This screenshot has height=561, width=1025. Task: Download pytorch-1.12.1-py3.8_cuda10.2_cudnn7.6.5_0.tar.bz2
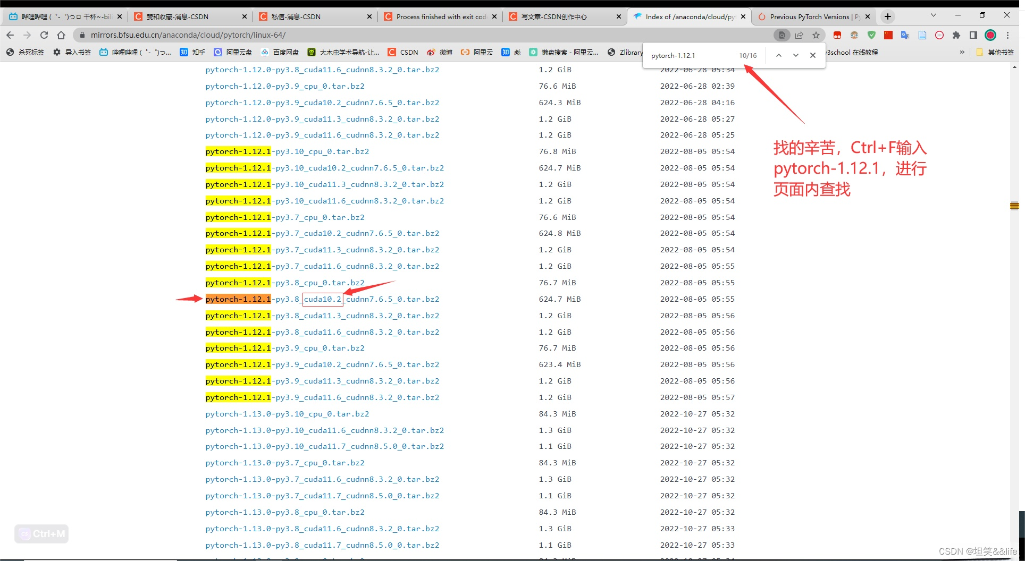click(x=322, y=299)
